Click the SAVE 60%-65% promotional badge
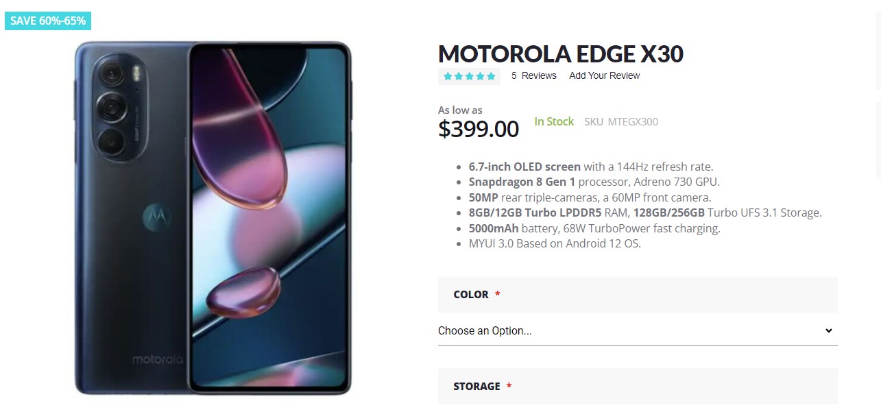Image resolution: width=881 pixels, height=412 pixels. [47, 21]
